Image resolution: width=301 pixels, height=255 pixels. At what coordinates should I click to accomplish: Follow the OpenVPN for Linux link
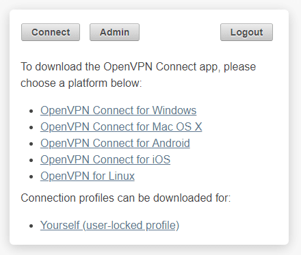88,176
